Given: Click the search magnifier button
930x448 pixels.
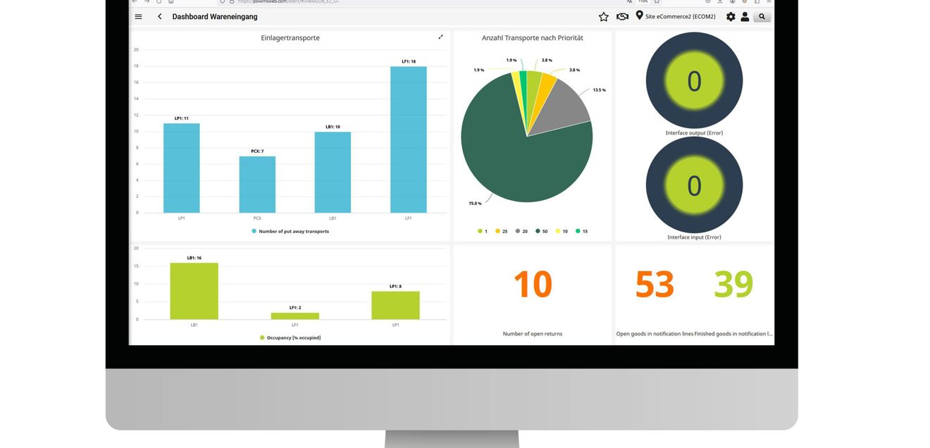Looking at the screenshot, I should click(x=762, y=16).
